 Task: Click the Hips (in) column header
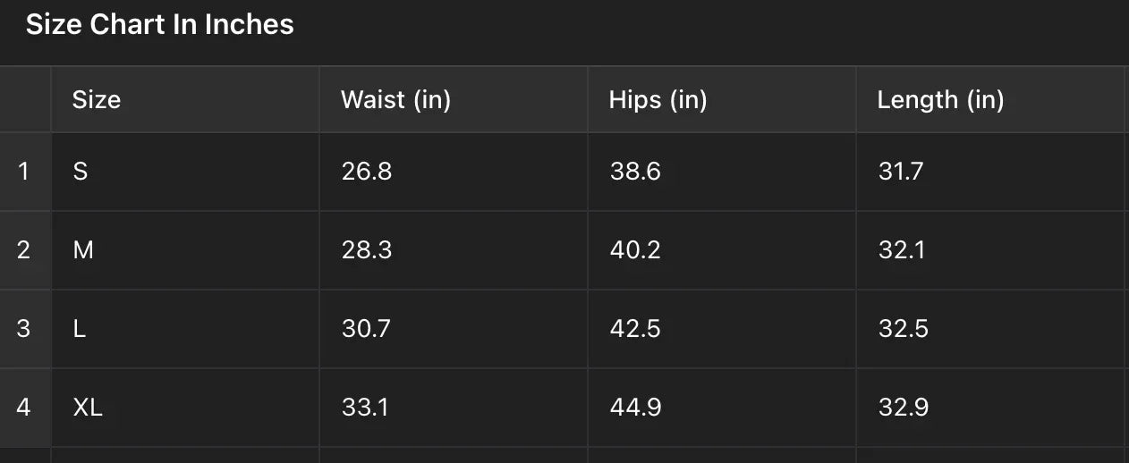click(658, 99)
